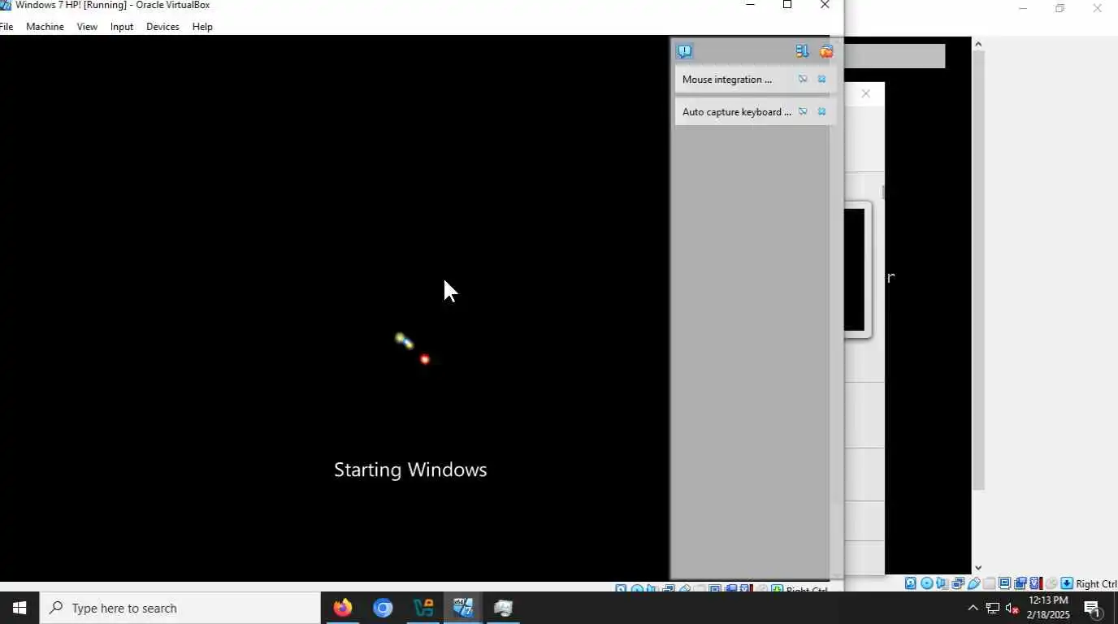The height and width of the screenshot is (624, 1118).
Task: Close the Windows 7 HP! VirtualBox window
Action: click(825, 5)
